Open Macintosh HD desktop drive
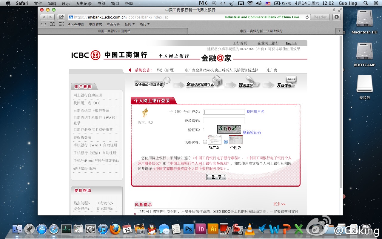 coord(364,22)
